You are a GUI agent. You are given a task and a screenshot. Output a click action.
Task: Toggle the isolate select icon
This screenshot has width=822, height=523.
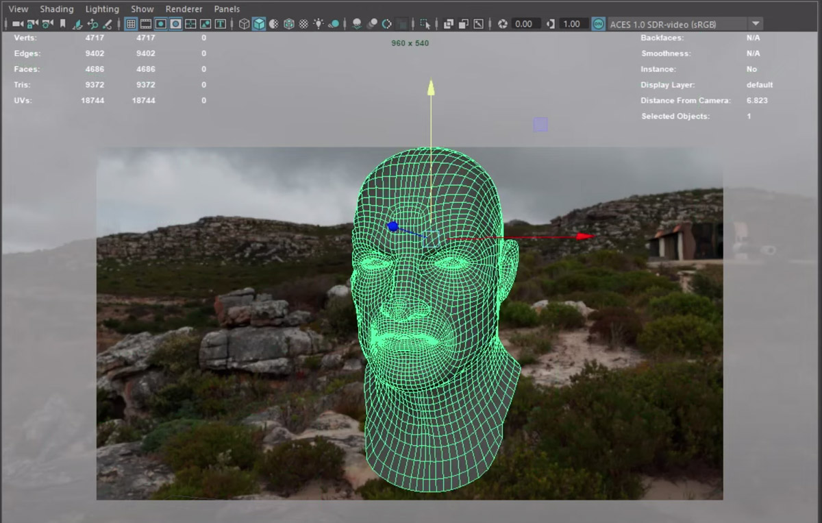point(425,24)
